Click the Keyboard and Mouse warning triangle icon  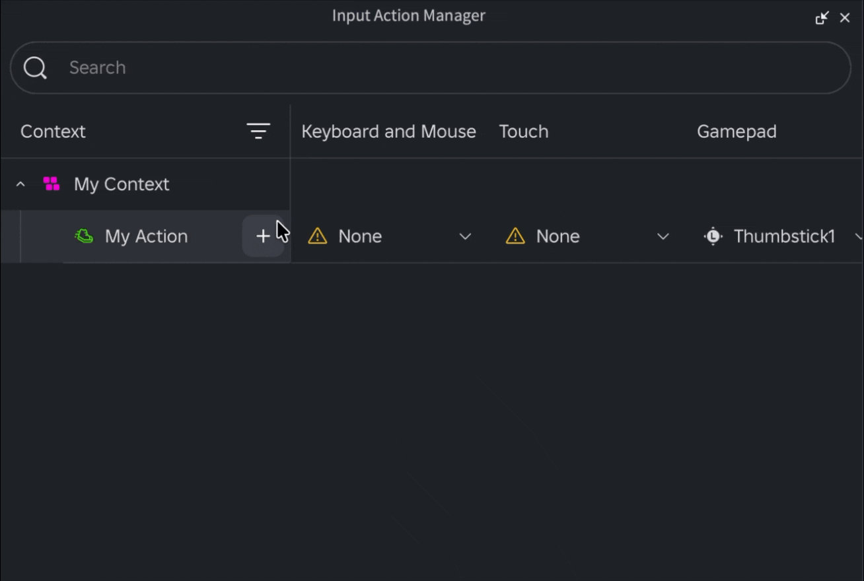(318, 236)
